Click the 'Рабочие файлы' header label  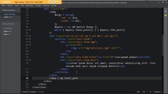9,10
